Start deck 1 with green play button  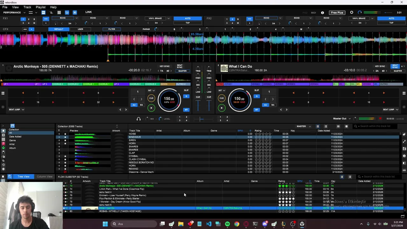[151, 108]
